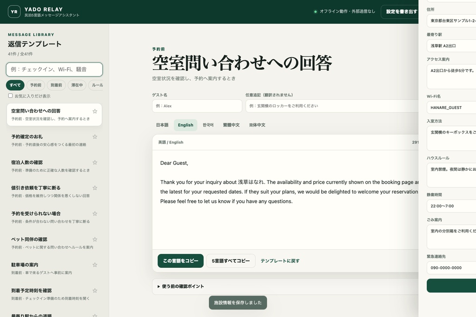Click the ゲスト名 input field

[x=197, y=106]
